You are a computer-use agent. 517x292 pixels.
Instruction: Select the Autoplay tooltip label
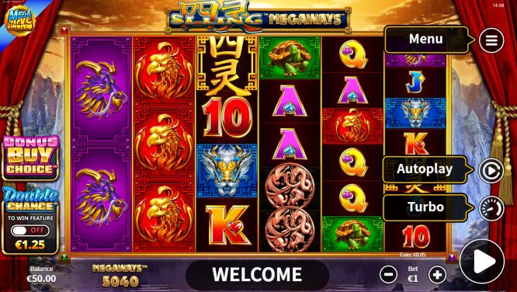[x=425, y=169]
